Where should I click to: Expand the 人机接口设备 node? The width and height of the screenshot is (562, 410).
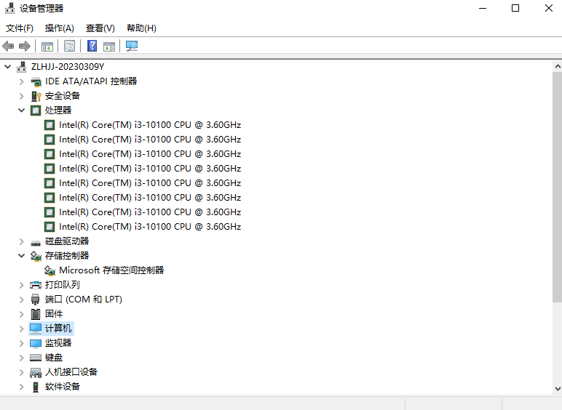pos(22,372)
